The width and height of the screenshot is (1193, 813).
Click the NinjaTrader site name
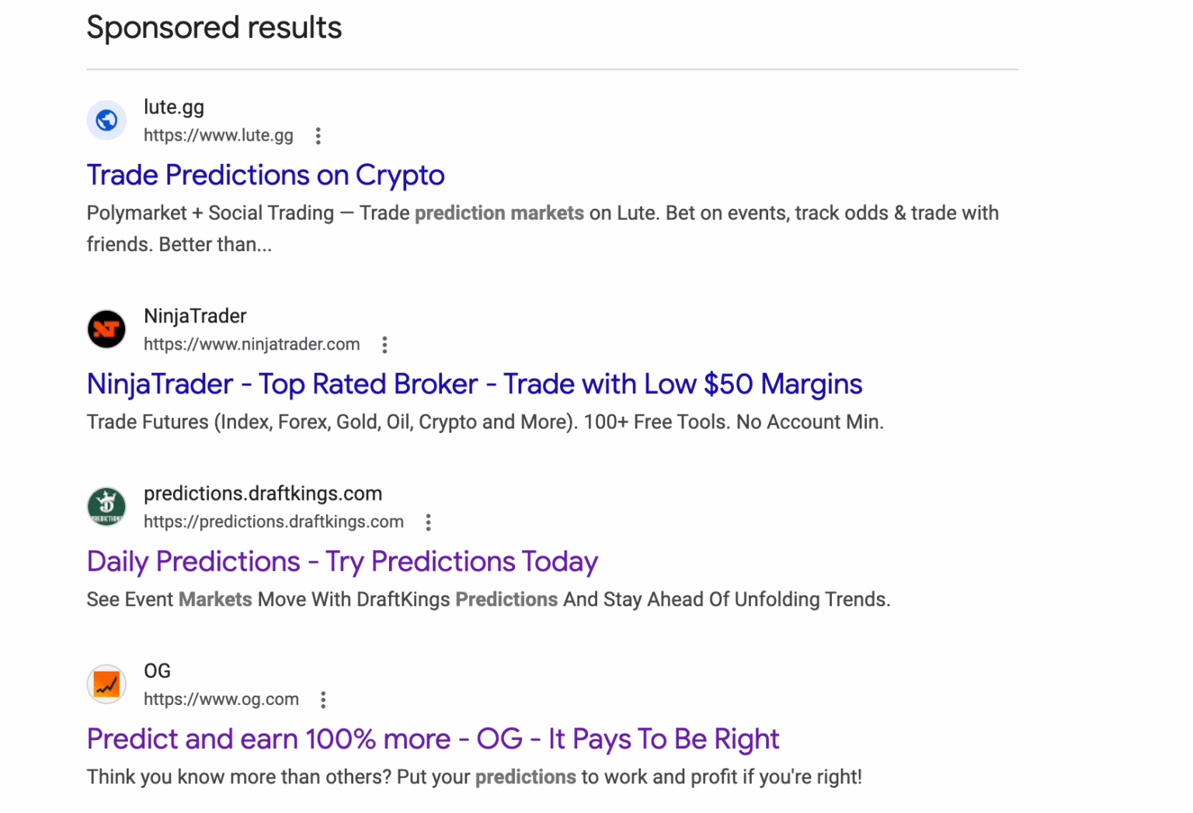195,316
